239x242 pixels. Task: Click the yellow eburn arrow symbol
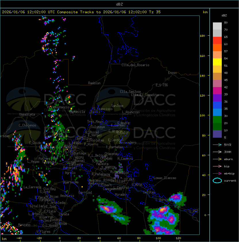(x=217, y=159)
